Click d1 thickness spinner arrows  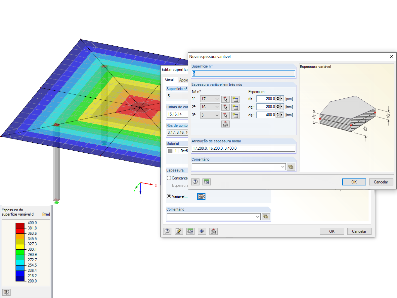278,99
